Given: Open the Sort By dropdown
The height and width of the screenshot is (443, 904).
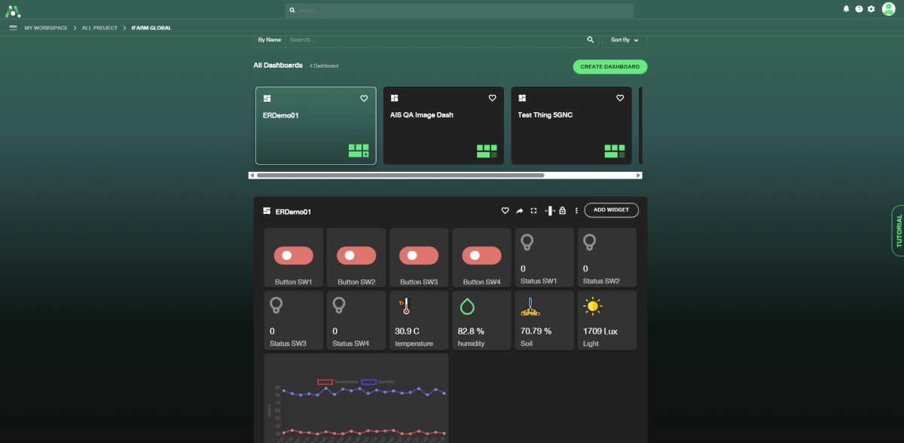Looking at the screenshot, I should click(x=624, y=40).
